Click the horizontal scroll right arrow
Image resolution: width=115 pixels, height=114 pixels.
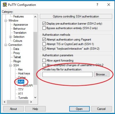[x=31, y=102]
